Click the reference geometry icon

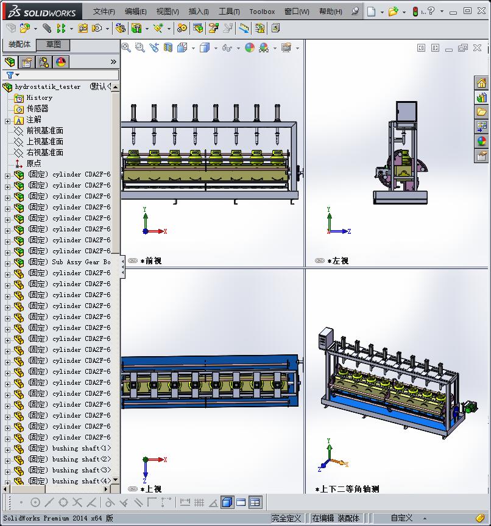point(158,28)
